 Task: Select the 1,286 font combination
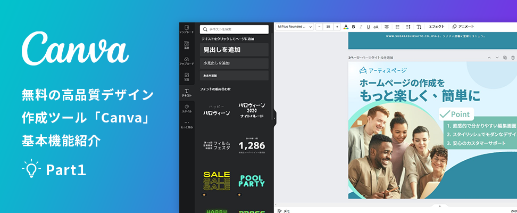252,145
